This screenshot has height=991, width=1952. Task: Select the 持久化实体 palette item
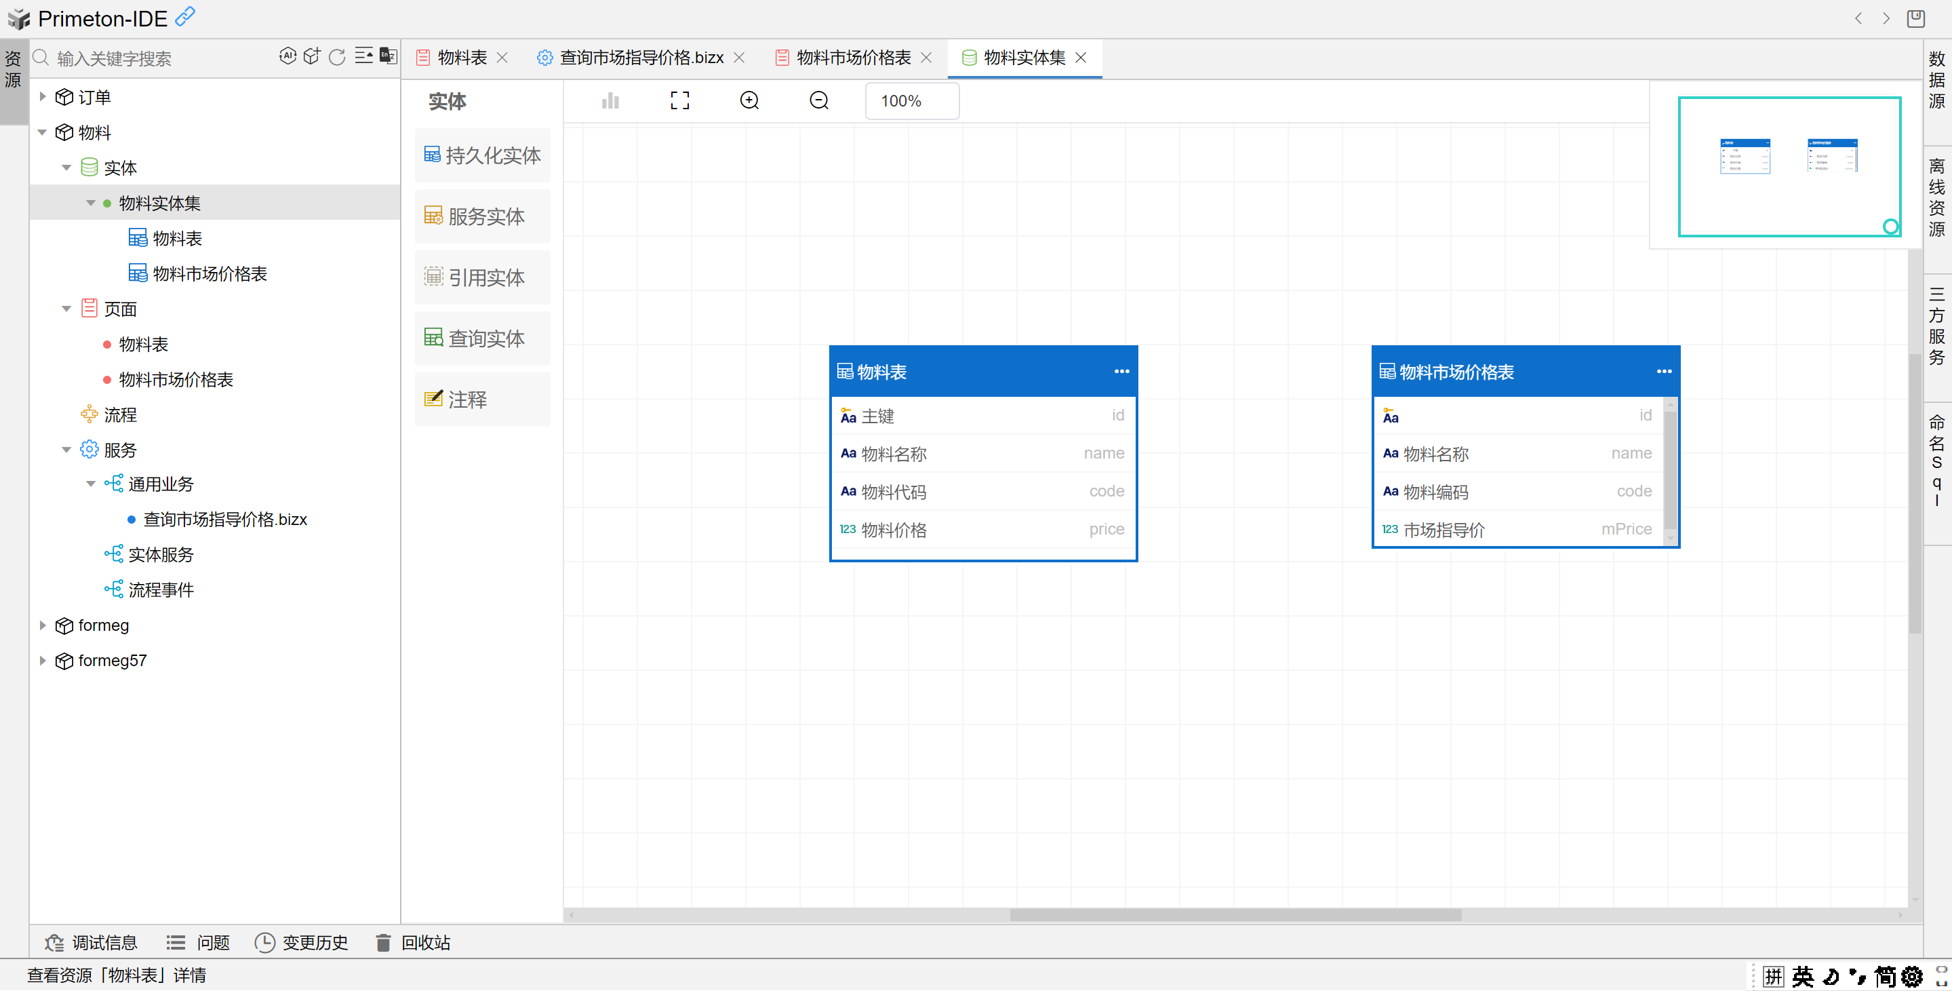pos(483,155)
